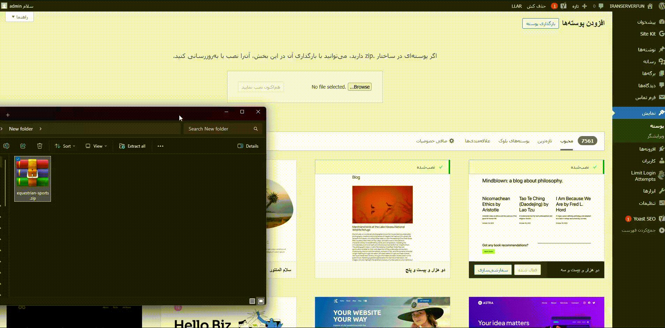665x328 pixels.
Task: Open the Sort dropdown
Action: 65,146
